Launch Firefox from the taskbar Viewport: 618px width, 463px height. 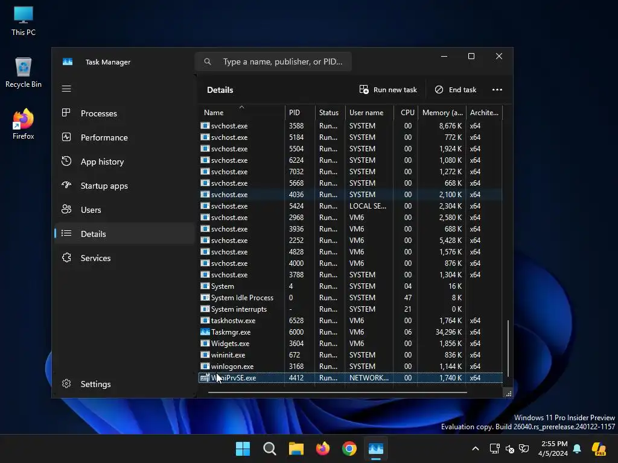[323, 449]
